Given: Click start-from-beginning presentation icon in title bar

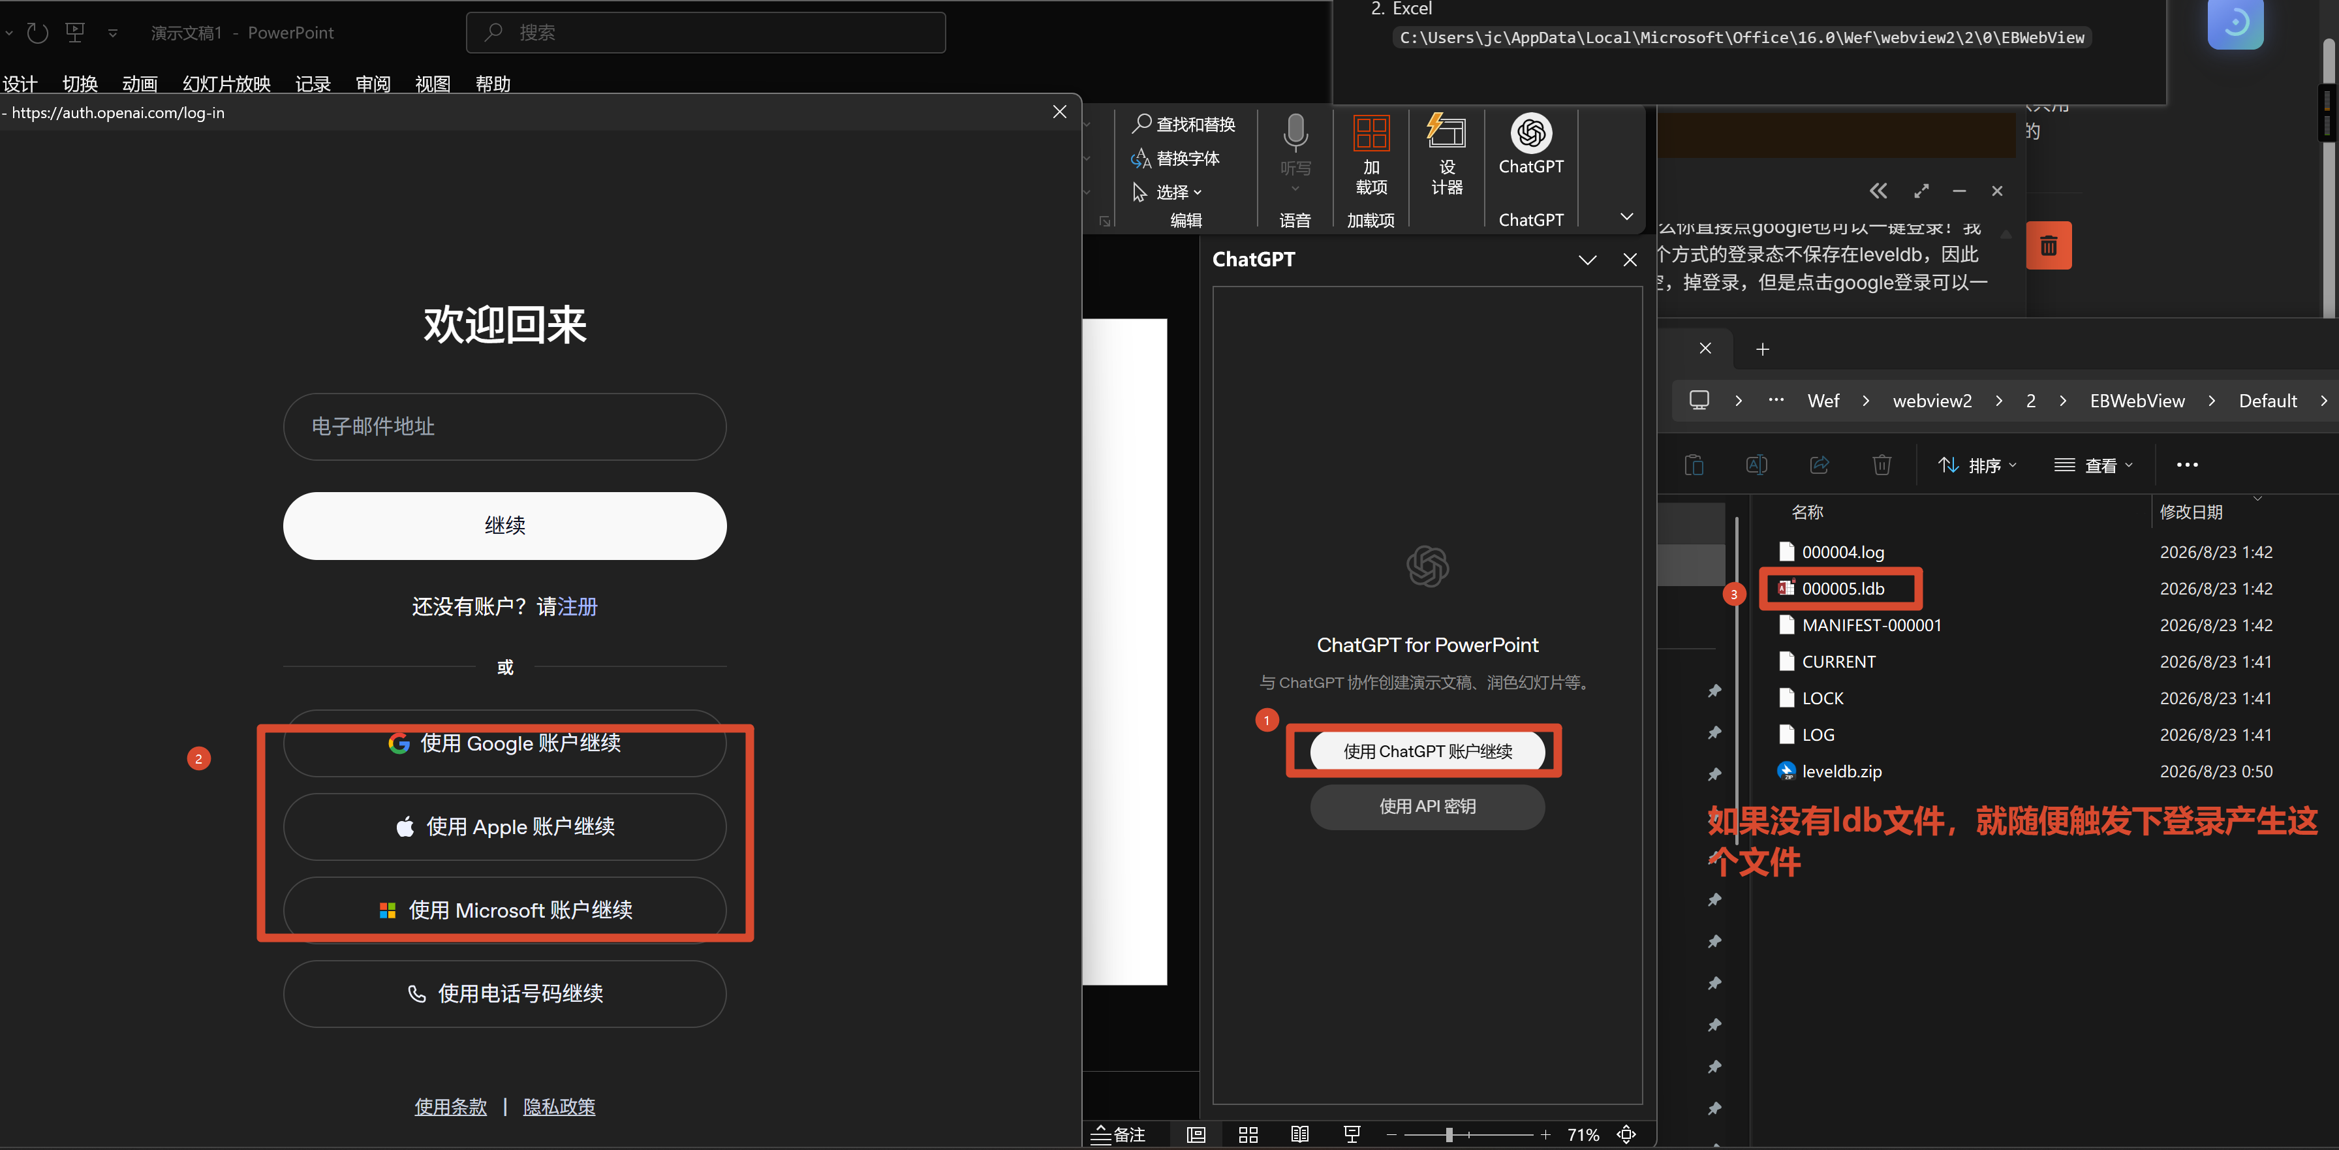Looking at the screenshot, I should [x=75, y=33].
